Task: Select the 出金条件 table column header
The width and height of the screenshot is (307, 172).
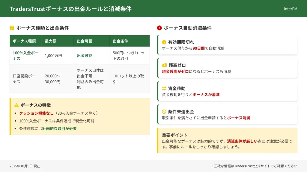Action: tap(121, 41)
